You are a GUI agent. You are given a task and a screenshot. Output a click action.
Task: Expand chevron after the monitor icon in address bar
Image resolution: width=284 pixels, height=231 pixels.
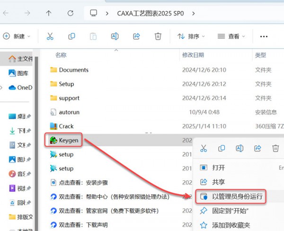[107, 13]
